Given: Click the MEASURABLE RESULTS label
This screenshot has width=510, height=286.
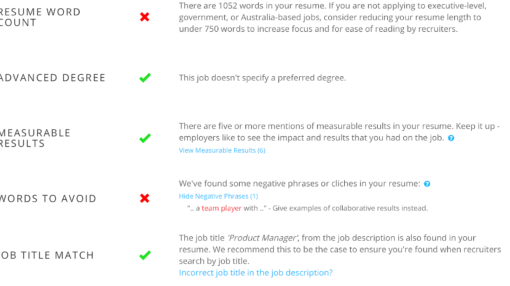Looking at the screenshot, I should (x=36, y=138).
